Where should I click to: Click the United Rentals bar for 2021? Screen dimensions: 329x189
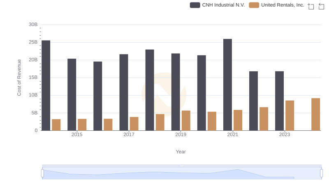click(238, 120)
